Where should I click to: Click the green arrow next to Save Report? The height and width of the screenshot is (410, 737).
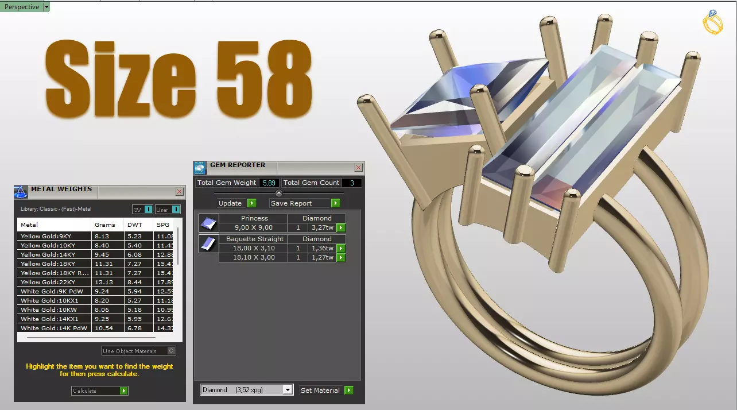336,203
